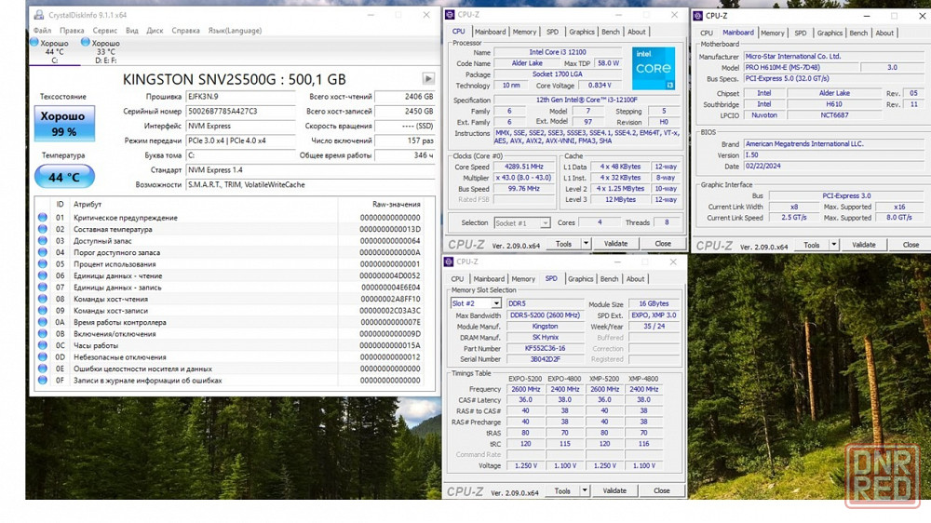Click the 44 °C temperature indicator

click(x=64, y=177)
